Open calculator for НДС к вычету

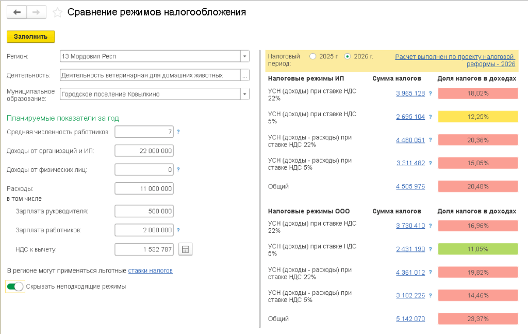(185, 250)
